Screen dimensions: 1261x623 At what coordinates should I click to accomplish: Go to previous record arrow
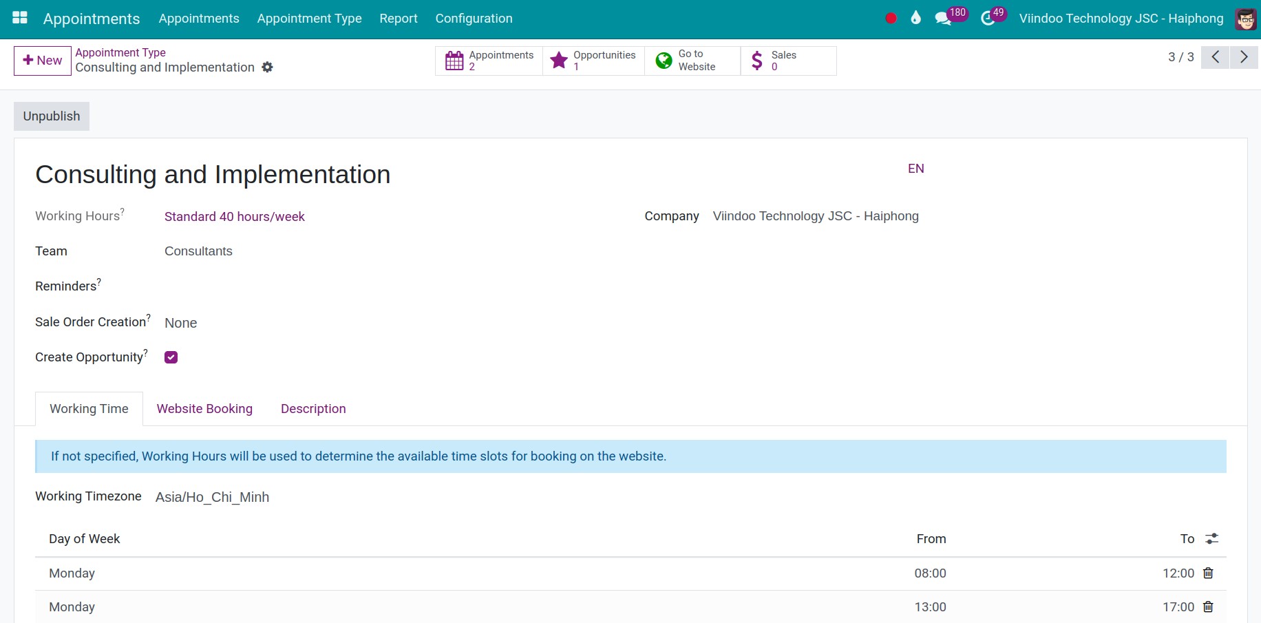click(x=1216, y=57)
